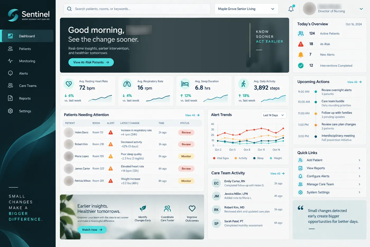Click the Review status for Robert Kim
Image resolution: width=370 pixels, height=247 pixels.
click(186, 144)
